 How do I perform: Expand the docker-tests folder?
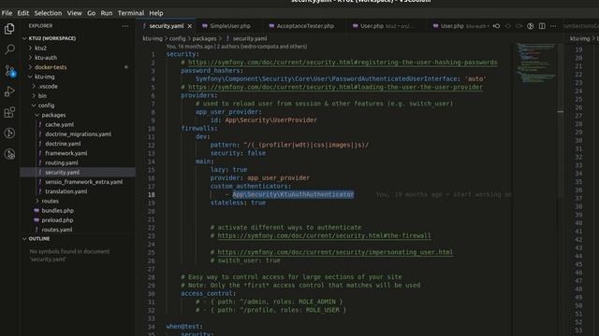tap(30, 67)
